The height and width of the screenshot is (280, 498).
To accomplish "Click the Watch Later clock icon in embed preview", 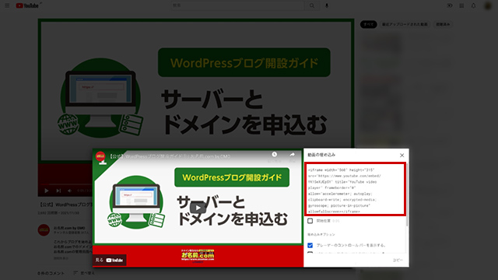I will click(x=275, y=155).
